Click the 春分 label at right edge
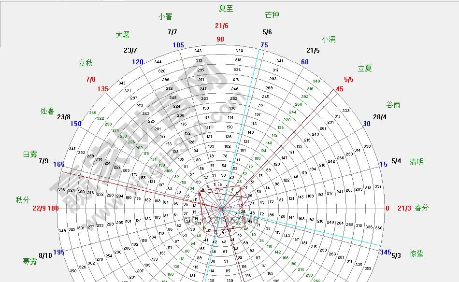459x282 pixels. [421, 208]
